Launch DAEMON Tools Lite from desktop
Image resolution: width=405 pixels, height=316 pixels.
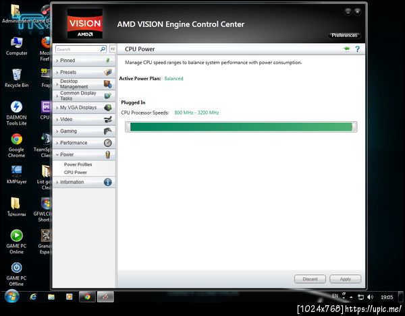pos(16,113)
